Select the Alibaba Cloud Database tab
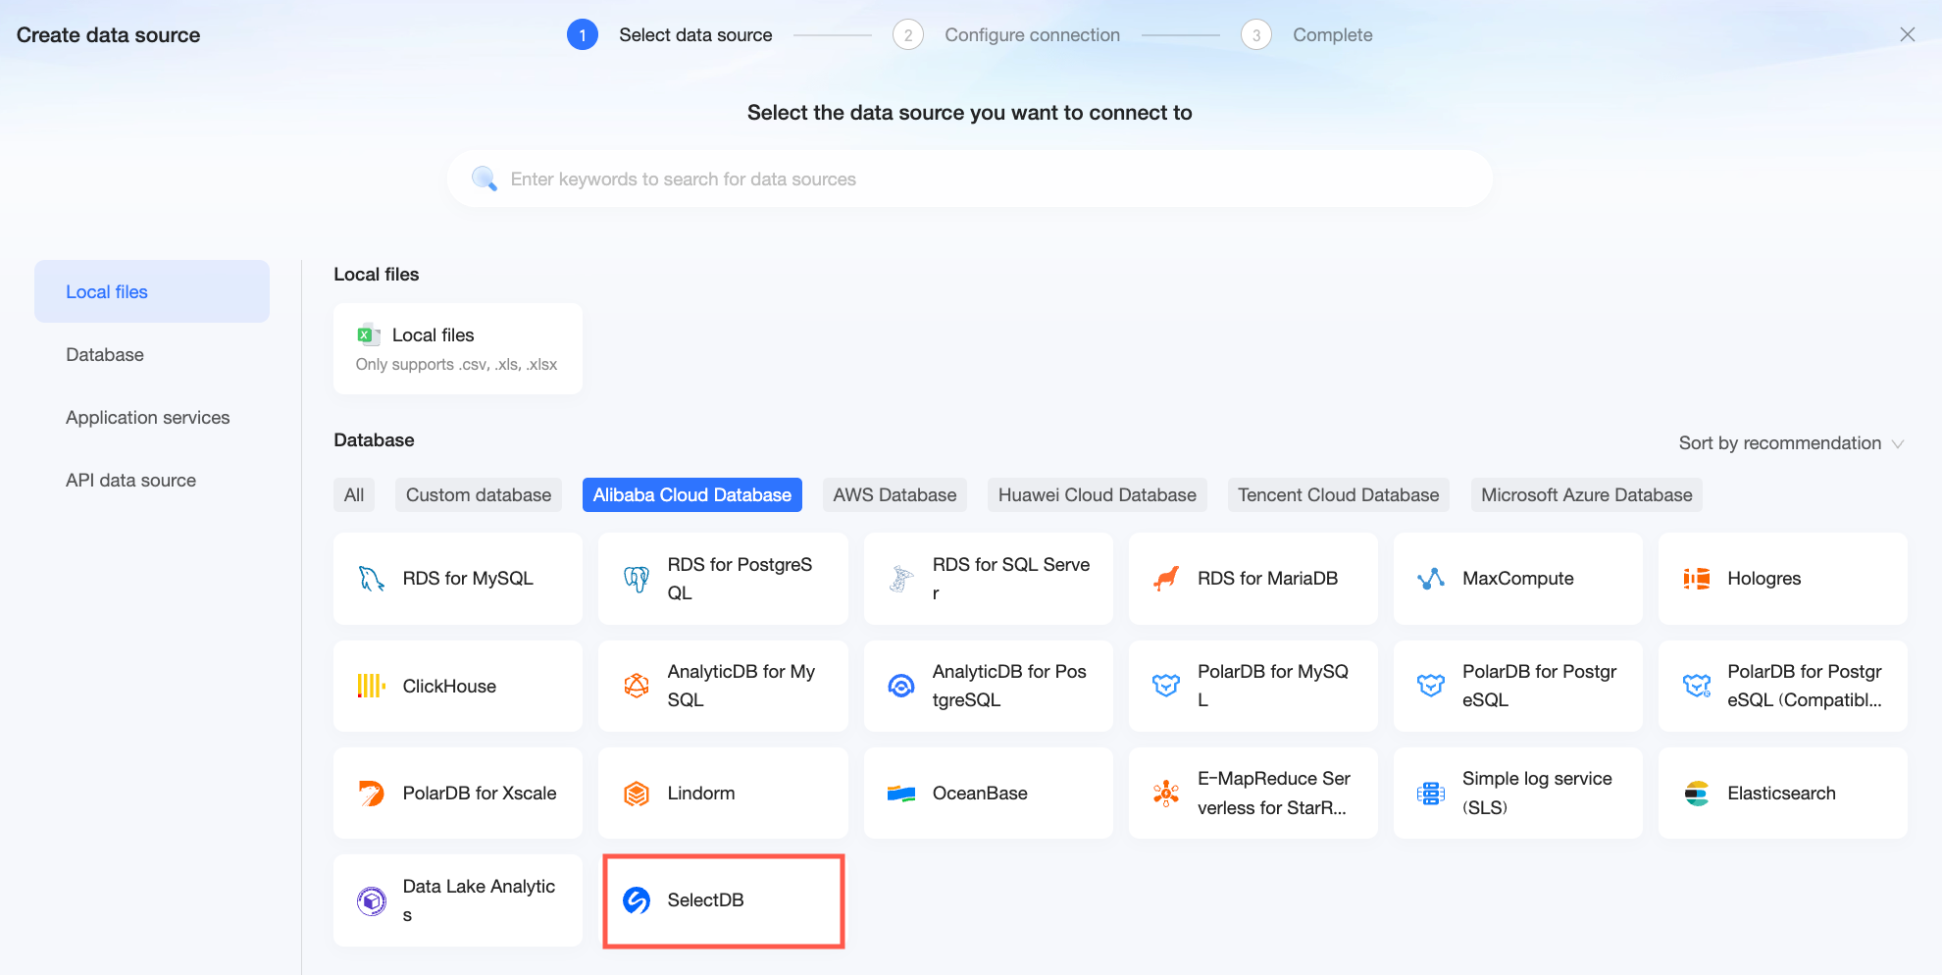 (x=692, y=495)
